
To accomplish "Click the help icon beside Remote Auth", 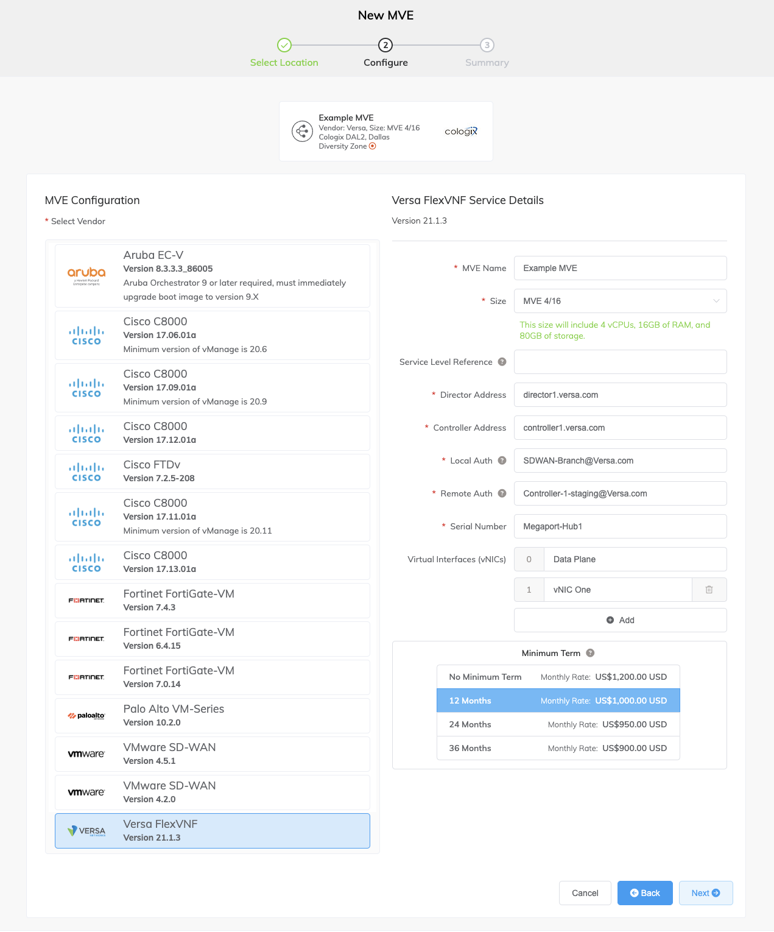I will [x=502, y=493].
